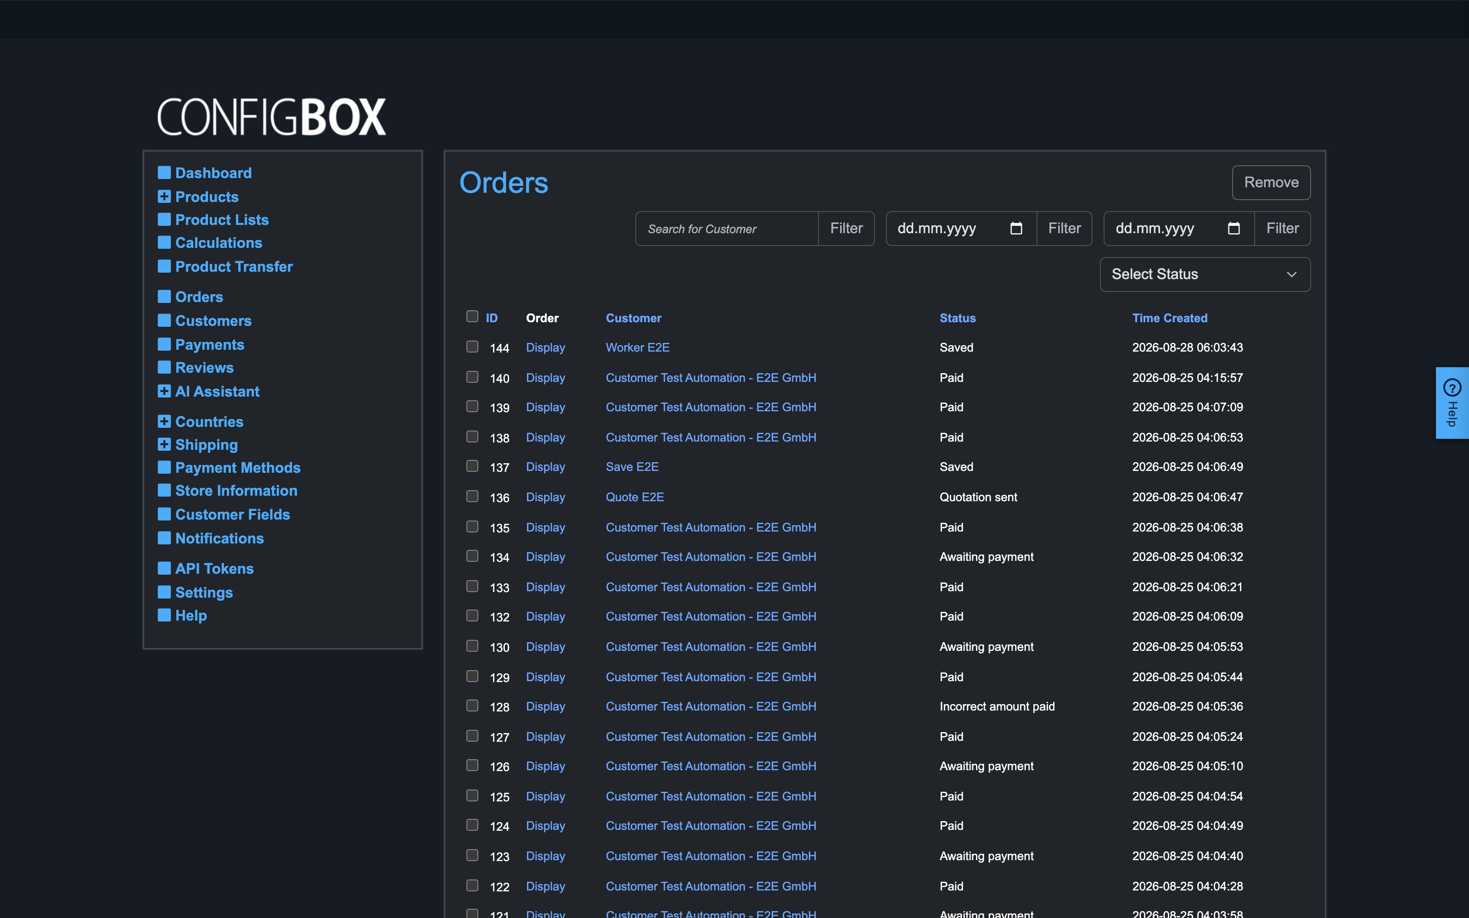Click the Help question mark side tab
The image size is (1469, 918).
point(1452,403)
